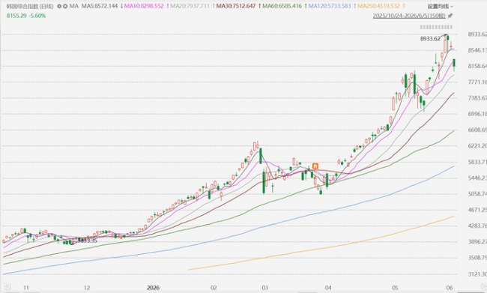Pin the date range with the pushpin icon

click(x=450, y=16)
